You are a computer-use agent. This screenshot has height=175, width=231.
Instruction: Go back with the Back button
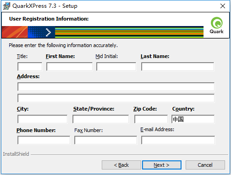pos(121,165)
